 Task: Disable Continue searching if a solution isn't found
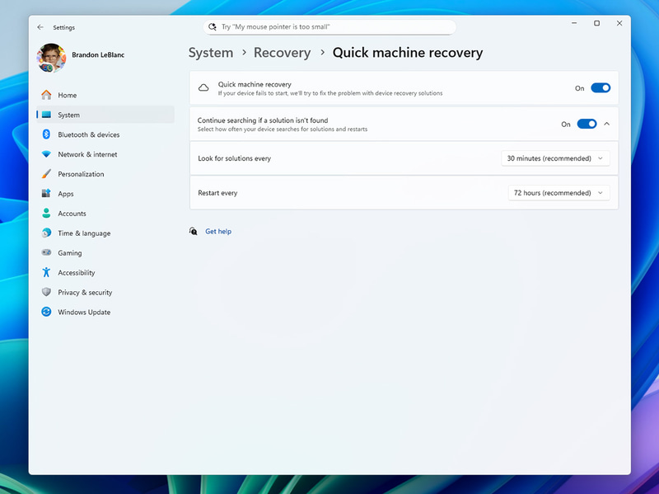(x=587, y=124)
